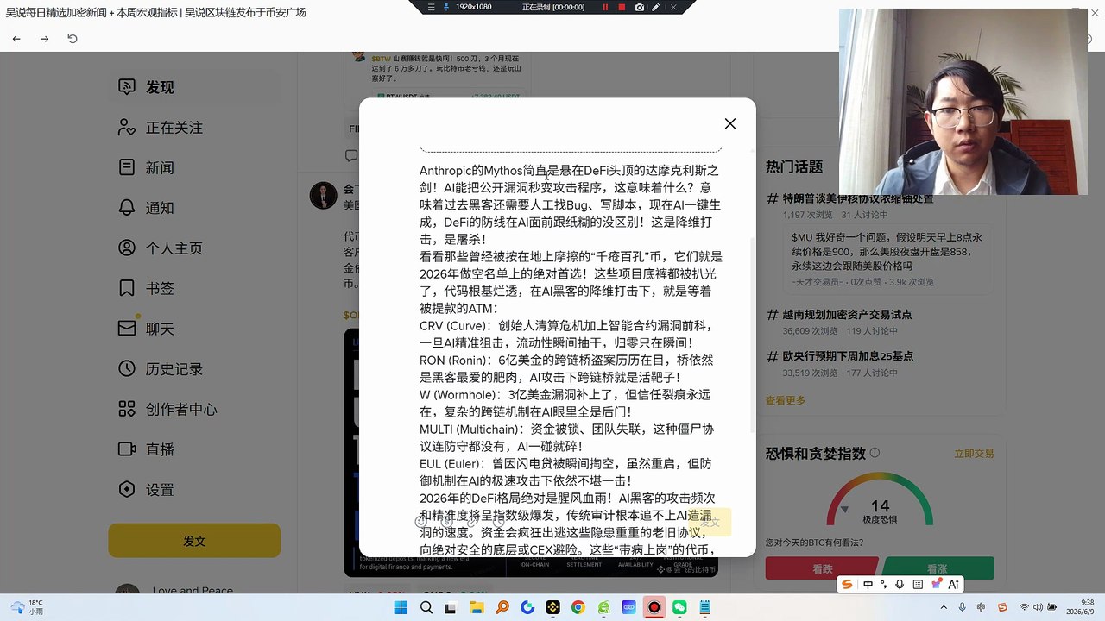This screenshot has height=621, width=1105.
Task: Click the yellow 发文 post button in sidebar
Action: [194, 541]
